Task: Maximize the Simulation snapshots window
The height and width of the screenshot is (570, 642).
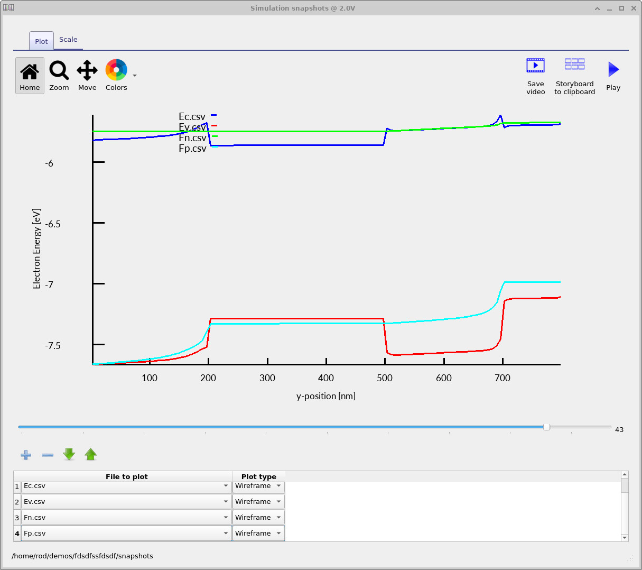Action: pyautogui.click(x=621, y=8)
